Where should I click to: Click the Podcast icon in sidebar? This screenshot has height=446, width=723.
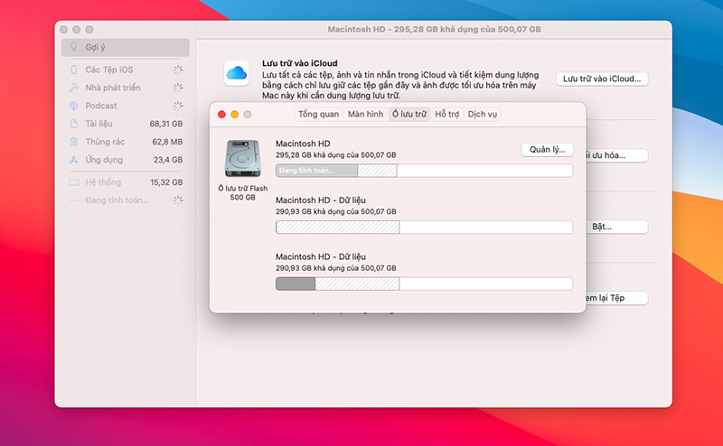[x=74, y=106]
